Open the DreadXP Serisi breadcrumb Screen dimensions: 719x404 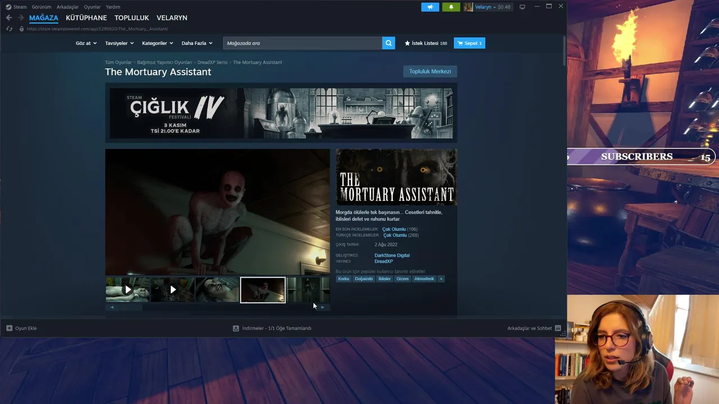[212, 62]
